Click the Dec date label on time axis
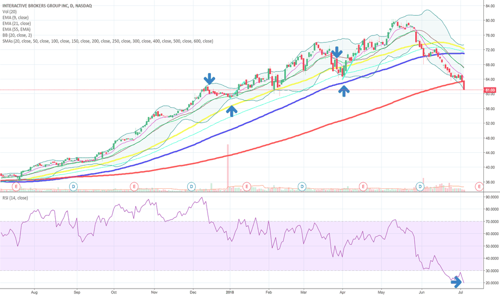 193,292
